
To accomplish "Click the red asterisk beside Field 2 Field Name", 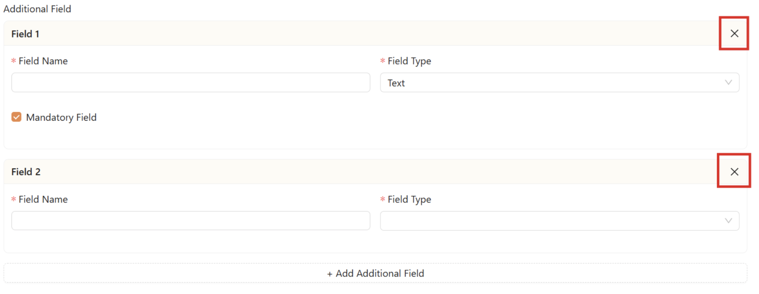I will [13, 199].
